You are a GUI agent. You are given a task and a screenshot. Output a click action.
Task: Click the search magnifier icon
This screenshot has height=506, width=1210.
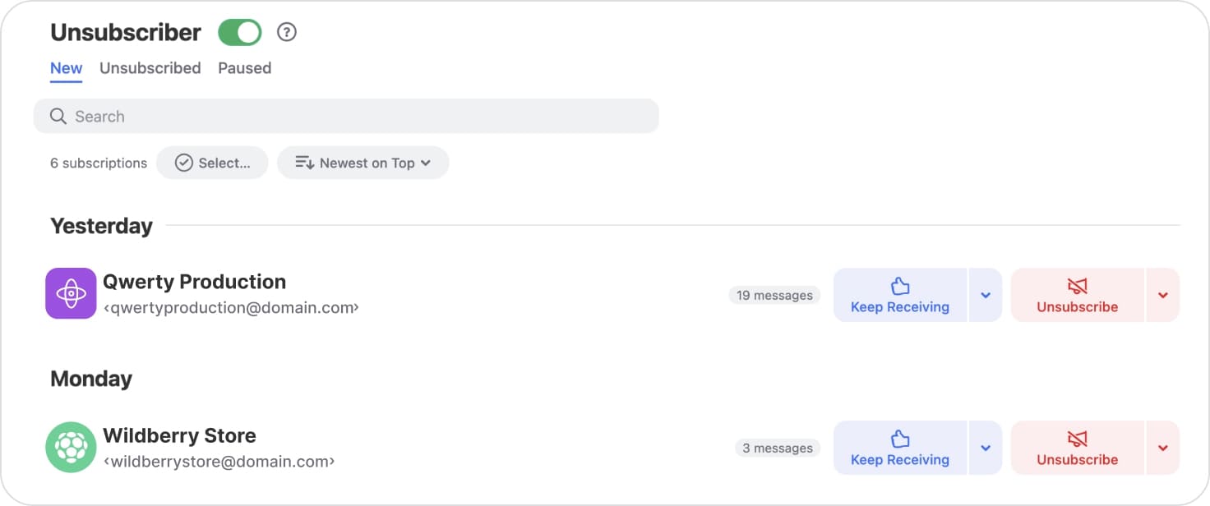point(58,116)
